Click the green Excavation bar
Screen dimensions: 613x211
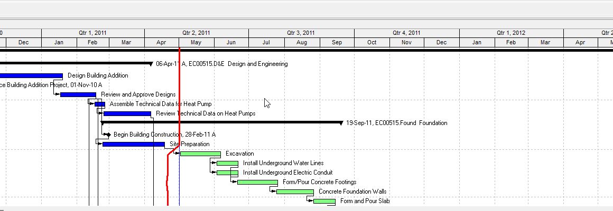(x=201, y=154)
